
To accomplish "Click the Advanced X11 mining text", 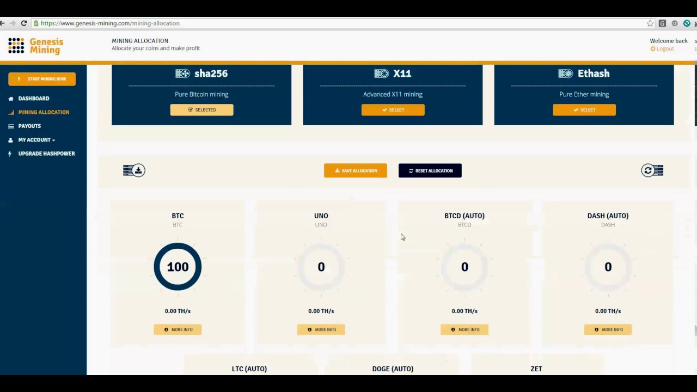I will click(393, 94).
